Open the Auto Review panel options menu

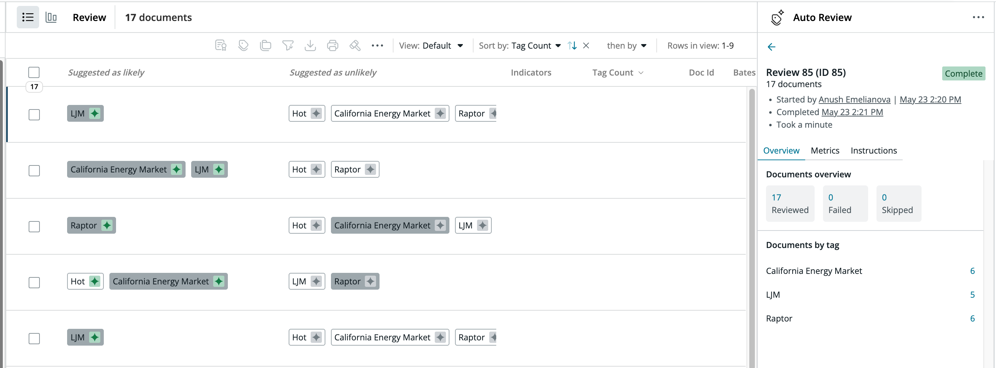978,17
